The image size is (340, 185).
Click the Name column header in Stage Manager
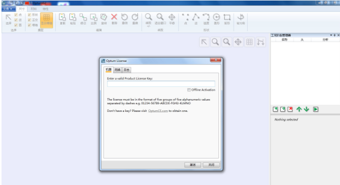pos(284,40)
